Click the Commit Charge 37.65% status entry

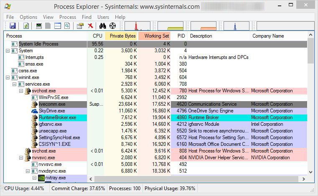(x=78, y=188)
